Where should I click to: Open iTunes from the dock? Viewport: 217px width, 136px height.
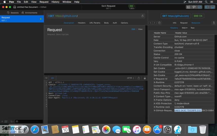pos(137,129)
